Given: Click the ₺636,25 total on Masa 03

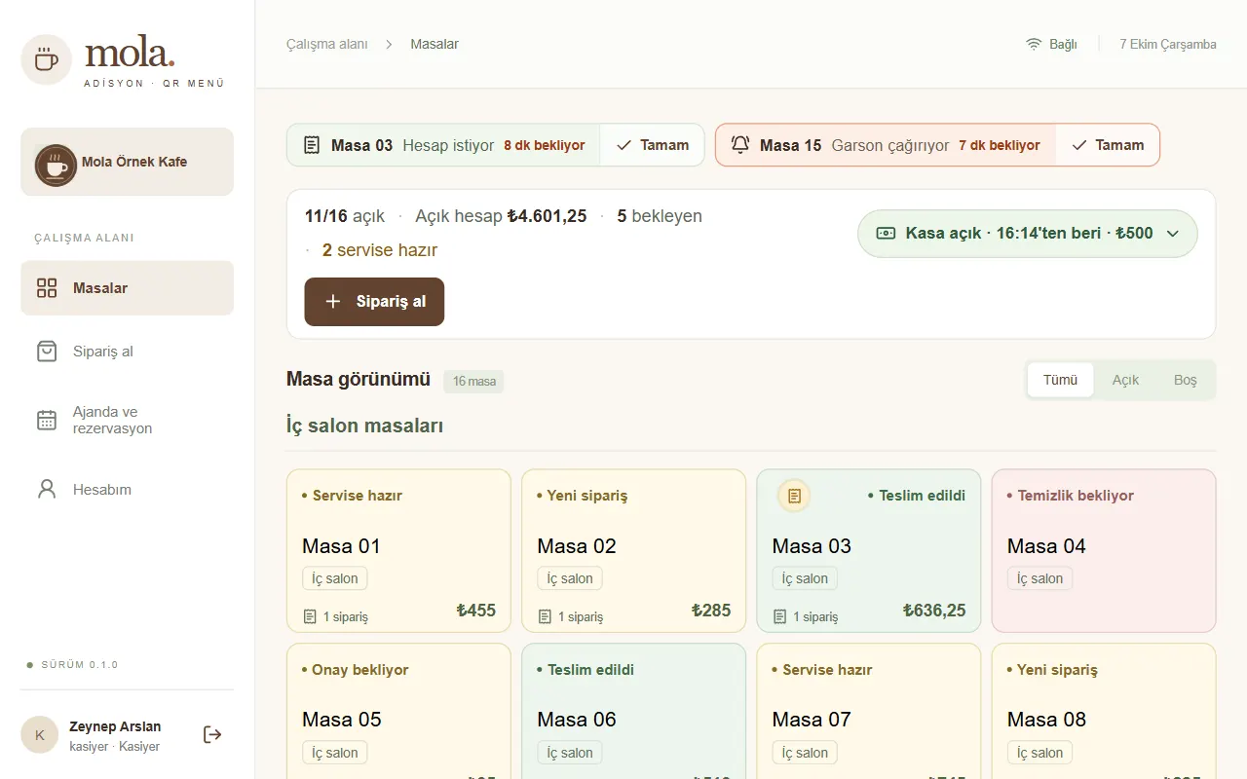Looking at the screenshot, I should (x=934, y=611).
